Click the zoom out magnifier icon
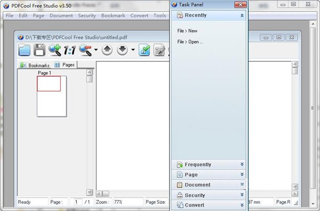The image size is (320, 211). pos(85,50)
